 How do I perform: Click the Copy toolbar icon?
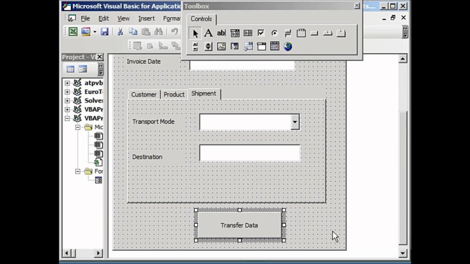click(133, 32)
